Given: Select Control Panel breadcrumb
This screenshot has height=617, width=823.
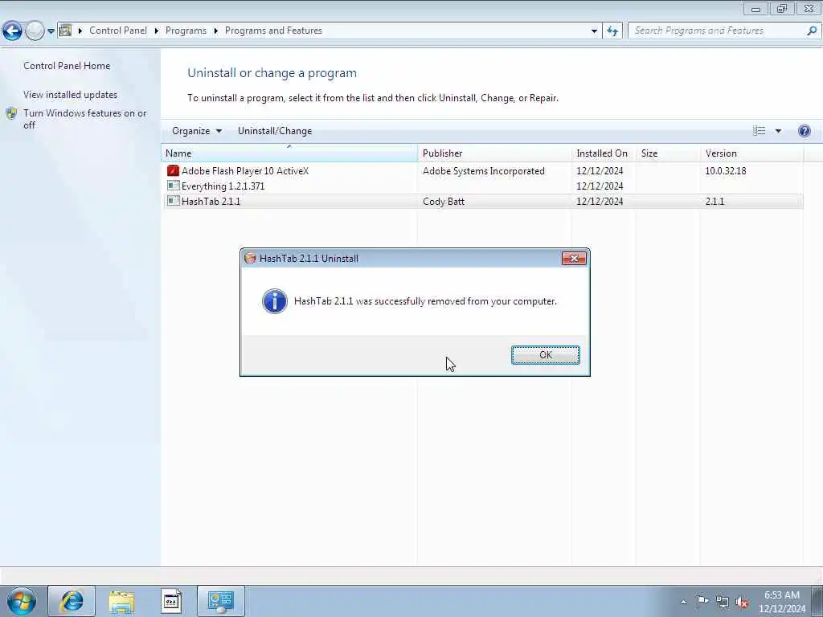Looking at the screenshot, I should 118,31.
